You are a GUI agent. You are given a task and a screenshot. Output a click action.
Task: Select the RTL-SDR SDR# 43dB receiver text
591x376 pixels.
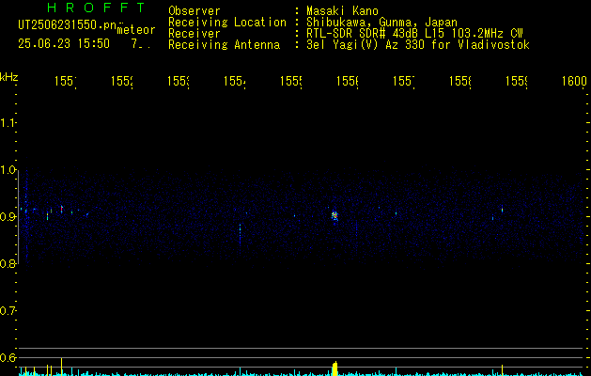[414, 34]
